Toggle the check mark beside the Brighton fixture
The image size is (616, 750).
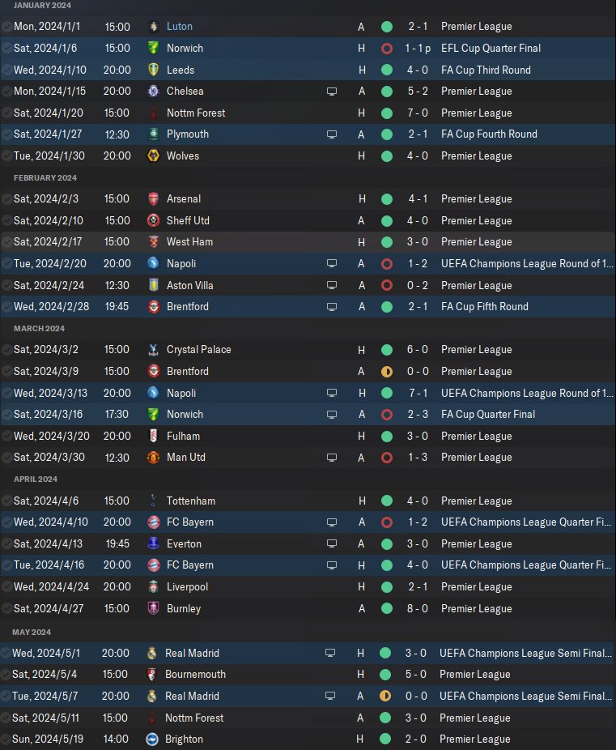(7, 739)
